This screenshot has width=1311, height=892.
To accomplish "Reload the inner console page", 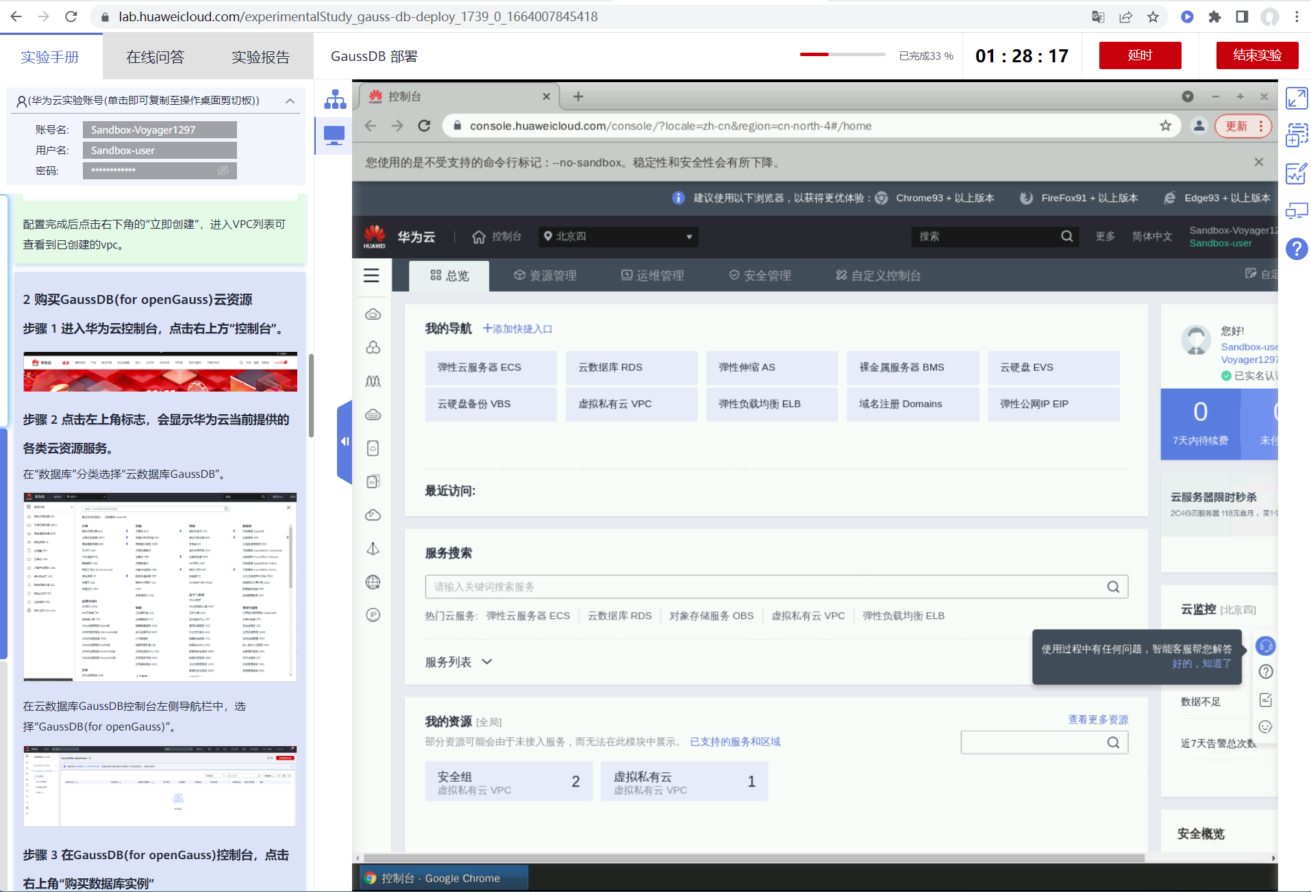I will (424, 126).
